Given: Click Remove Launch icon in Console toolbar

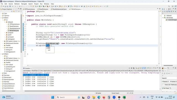Looking at the screenshot, I should tap(131, 68).
